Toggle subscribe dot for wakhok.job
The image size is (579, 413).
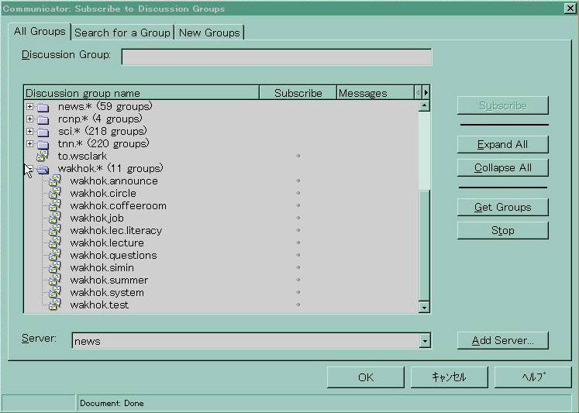(298, 219)
